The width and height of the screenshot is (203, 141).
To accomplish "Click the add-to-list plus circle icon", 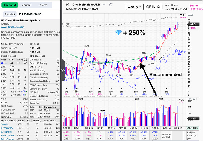I will [x=68, y=5].
